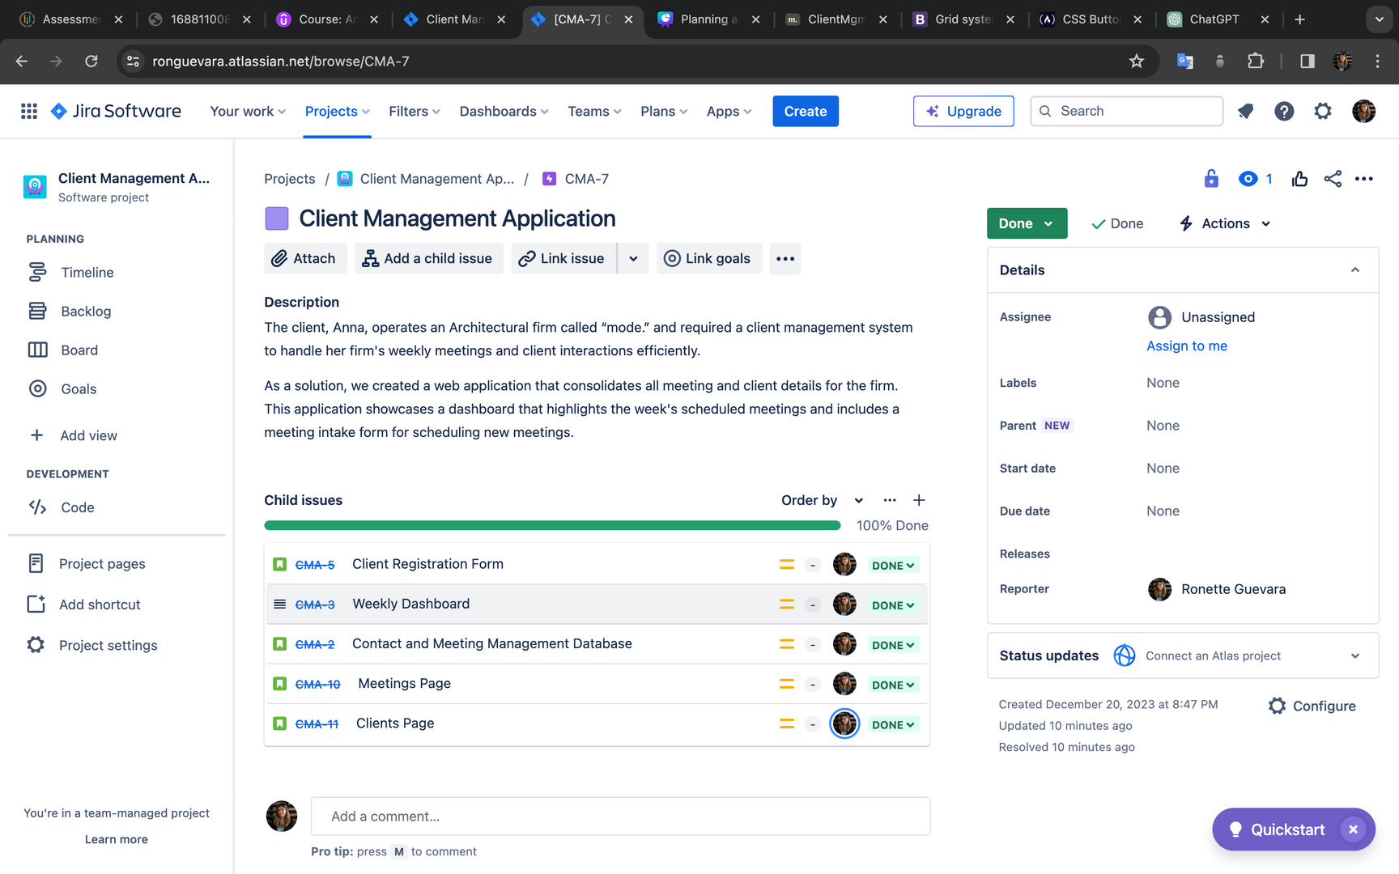The width and height of the screenshot is (1399, 874).
Task: Click the purple issue color swatch
Action: coord(277,218)
